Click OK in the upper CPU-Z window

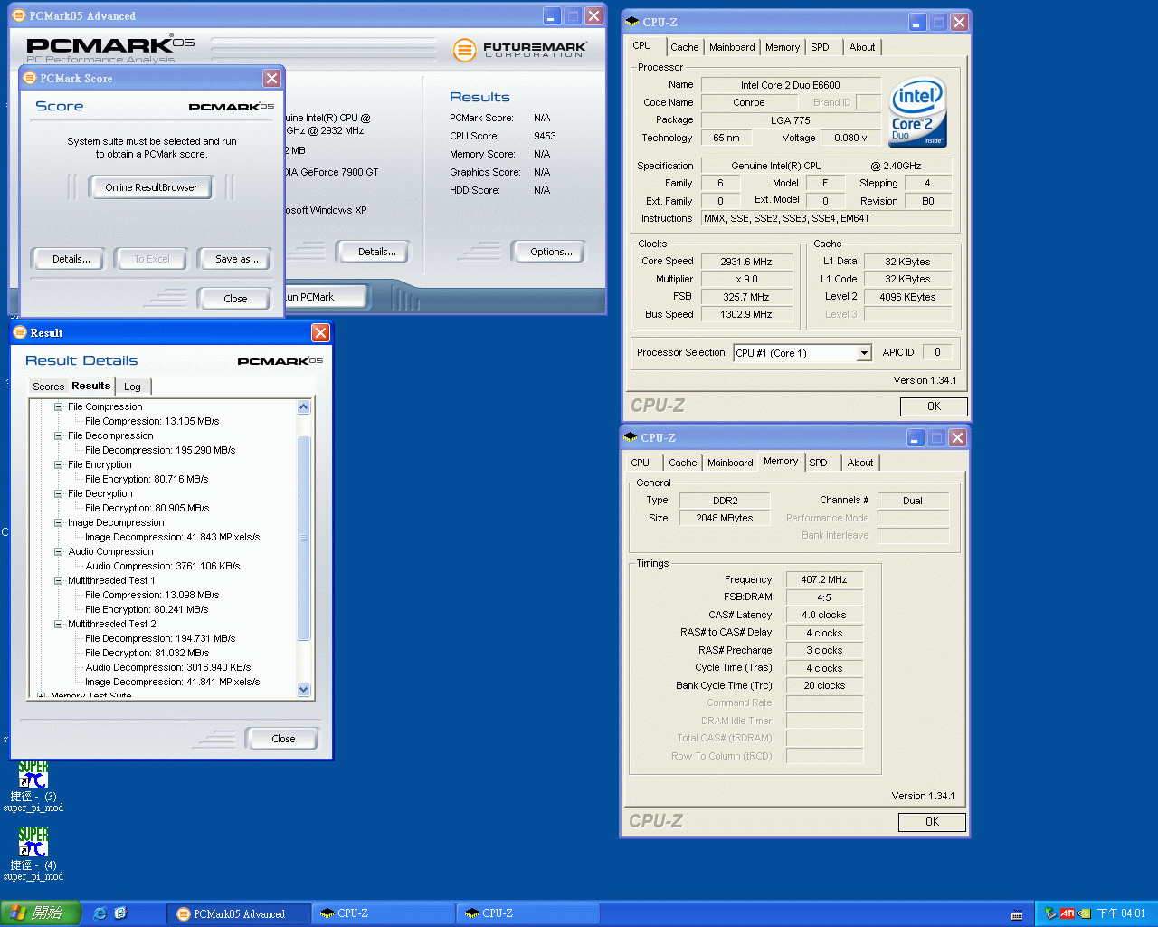pyautogui.click(x=934, y=406)
